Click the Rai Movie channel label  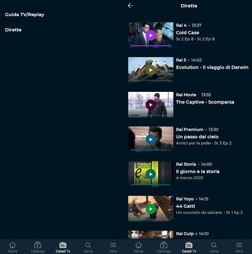pyautogui.click(x=186, y=95)
